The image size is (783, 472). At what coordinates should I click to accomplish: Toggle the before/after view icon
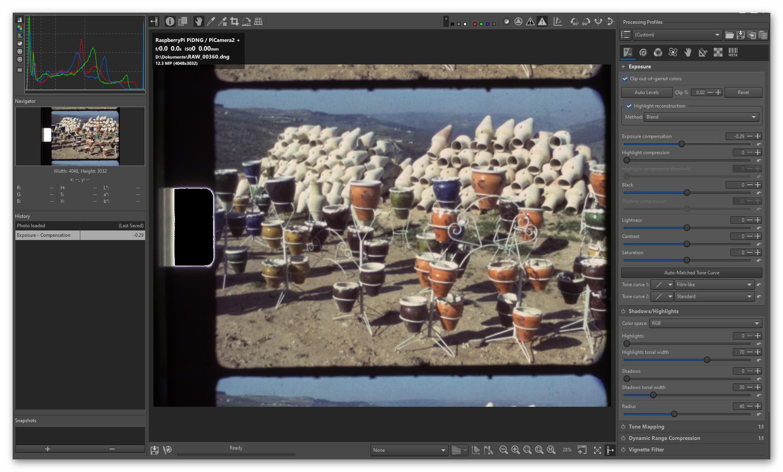point(183,22)
